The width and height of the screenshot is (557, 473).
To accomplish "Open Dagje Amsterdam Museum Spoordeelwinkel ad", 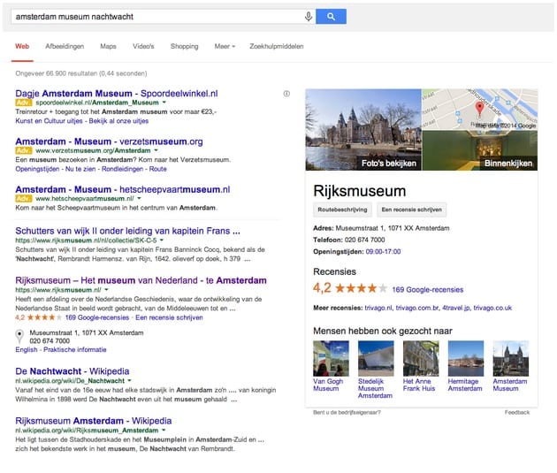I will coord(117,94).
